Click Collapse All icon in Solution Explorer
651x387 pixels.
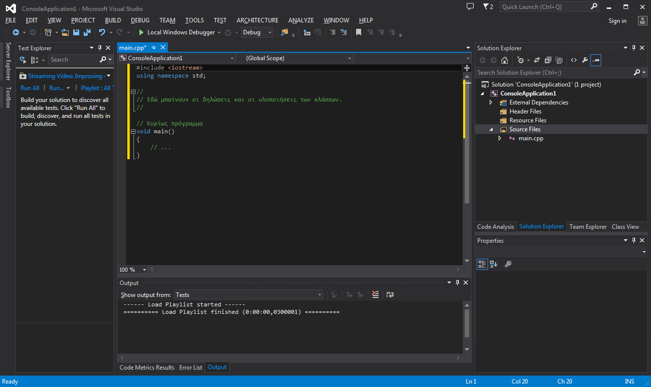(548, 60)
